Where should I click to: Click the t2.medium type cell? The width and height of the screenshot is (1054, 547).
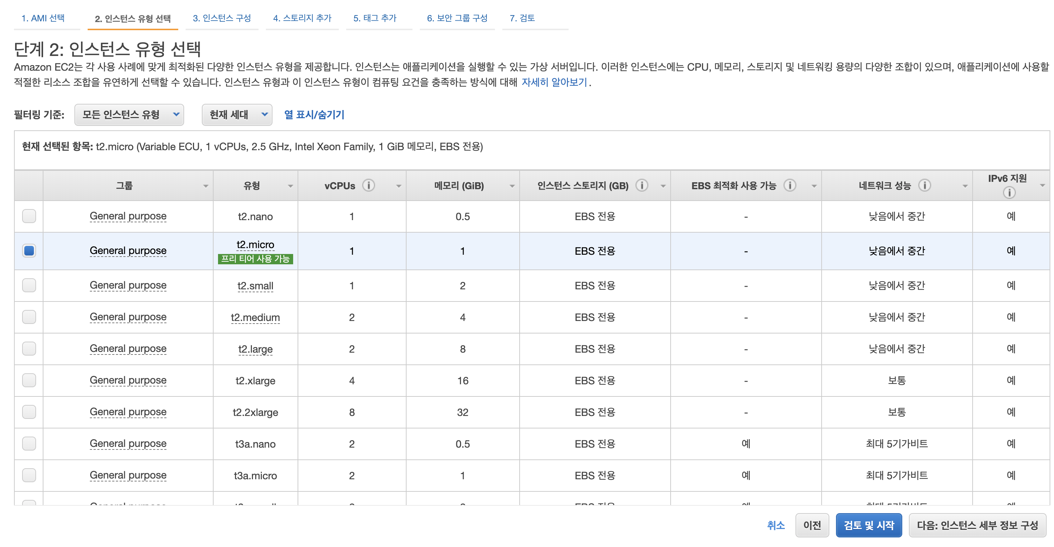tap(255, 318)
